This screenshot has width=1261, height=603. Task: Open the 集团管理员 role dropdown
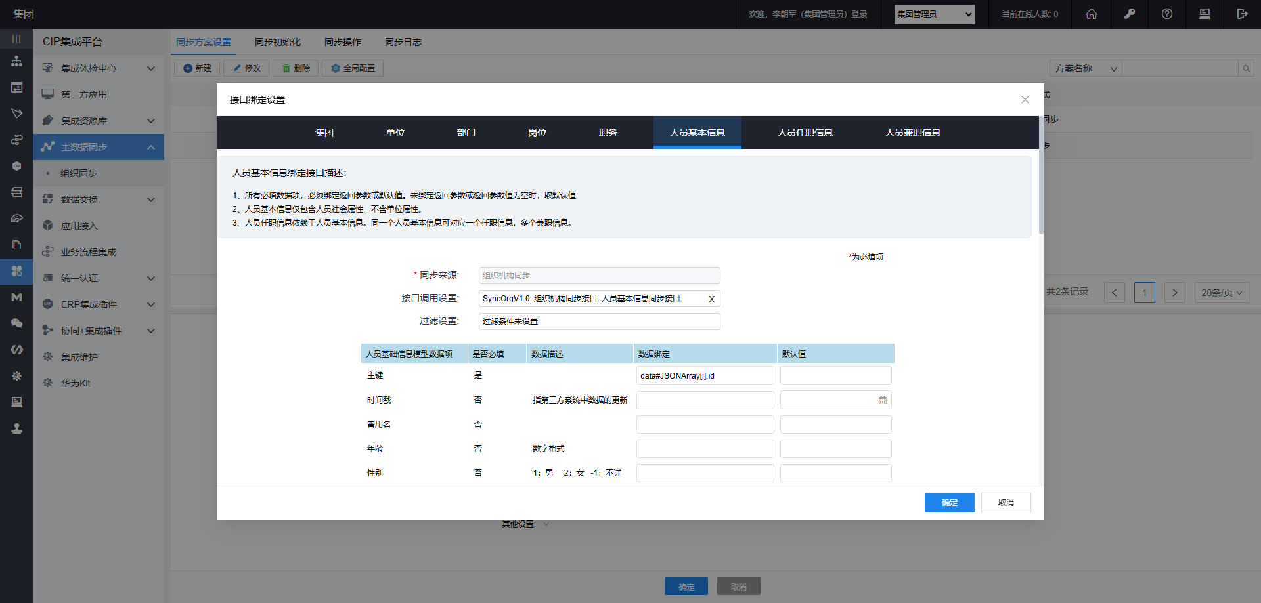(934, 14)
